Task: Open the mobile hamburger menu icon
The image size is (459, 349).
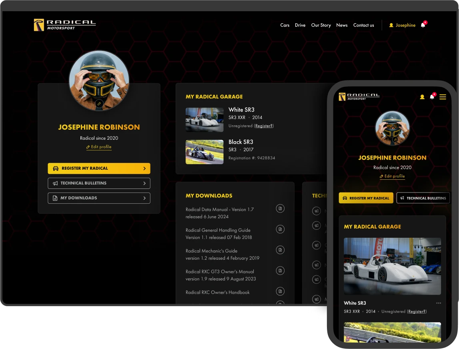Action: coord(443,97)
